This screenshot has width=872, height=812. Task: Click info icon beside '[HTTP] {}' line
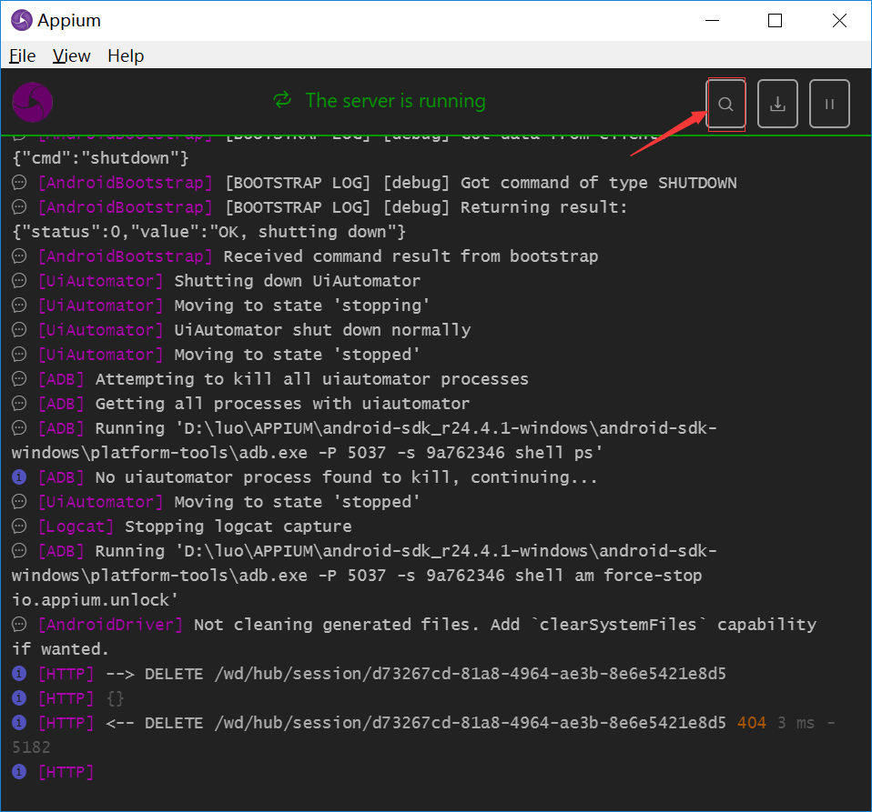[x=19, y=697]
